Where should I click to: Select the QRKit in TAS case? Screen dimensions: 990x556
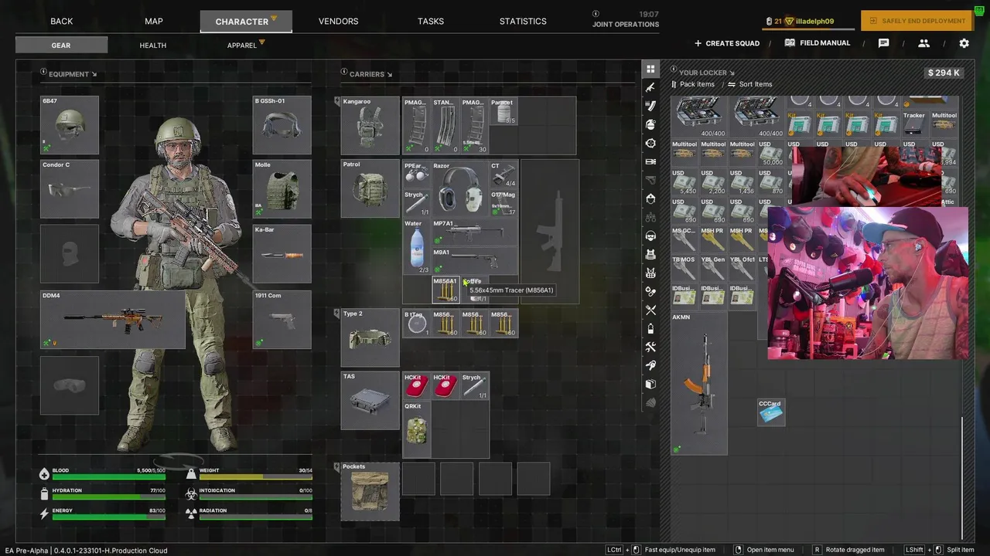(418, 429)
